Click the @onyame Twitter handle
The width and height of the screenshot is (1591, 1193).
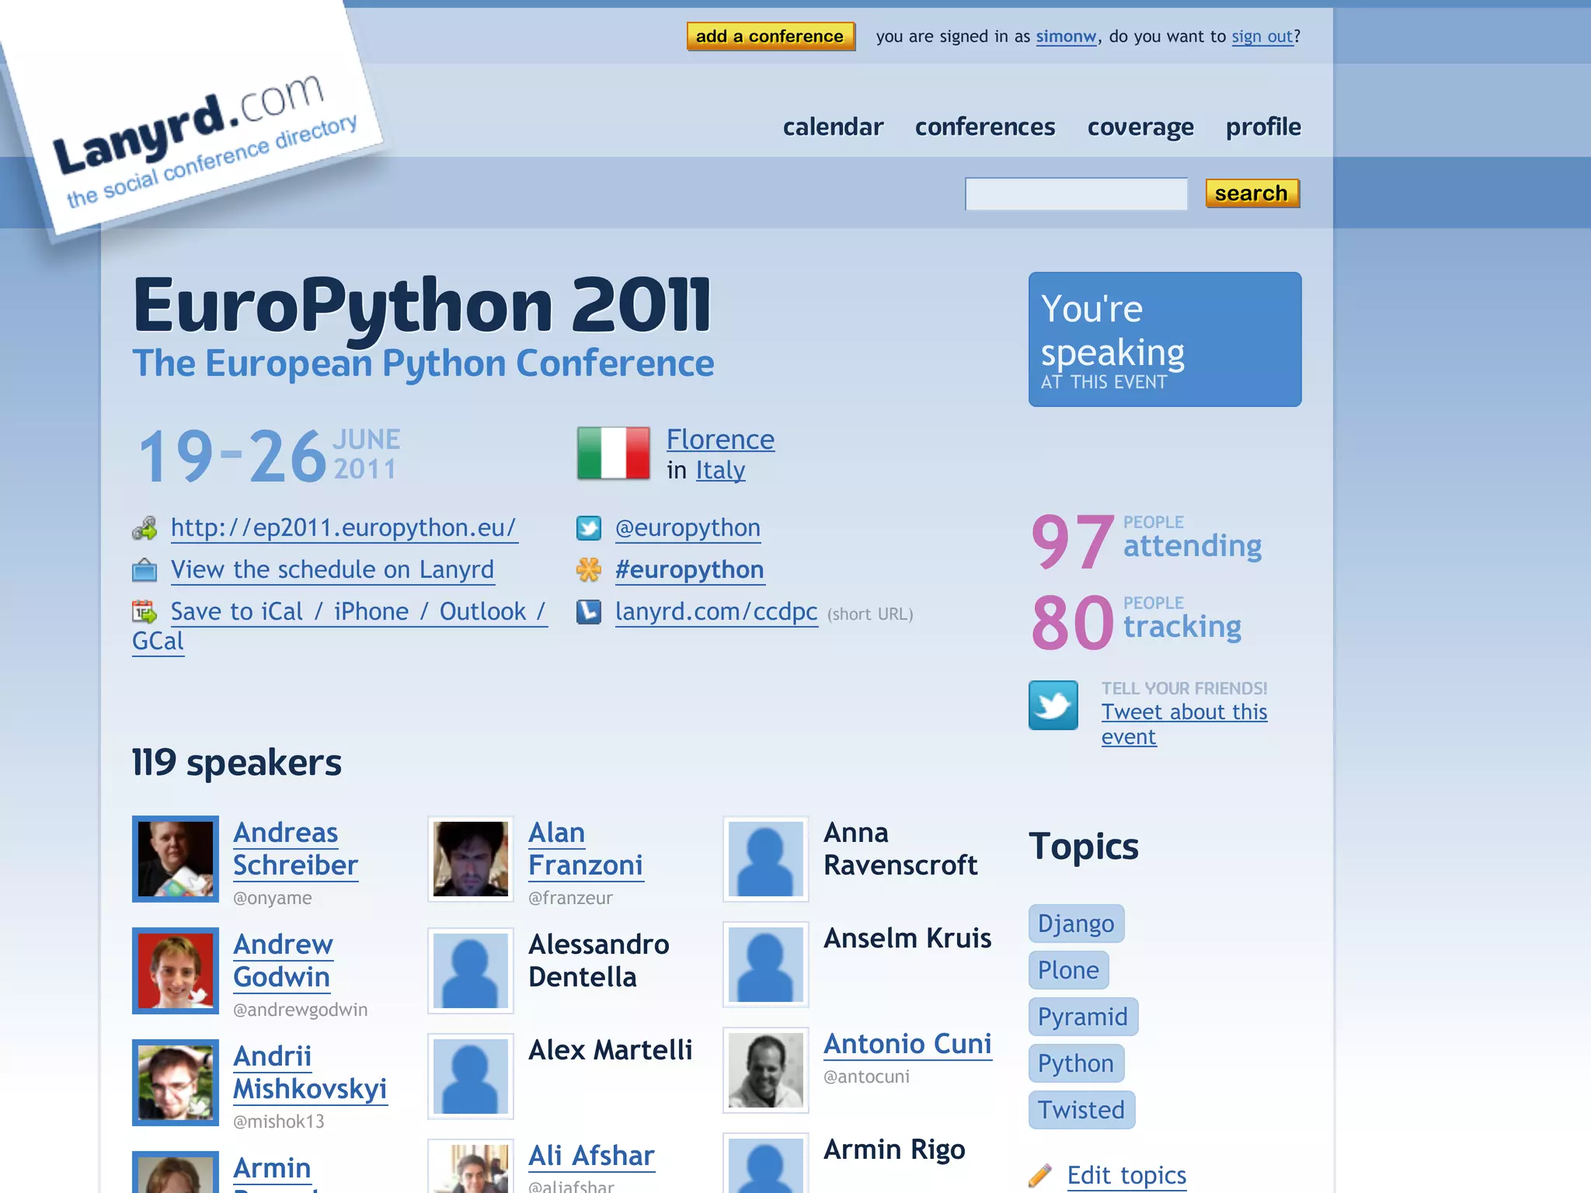[273, 898]
